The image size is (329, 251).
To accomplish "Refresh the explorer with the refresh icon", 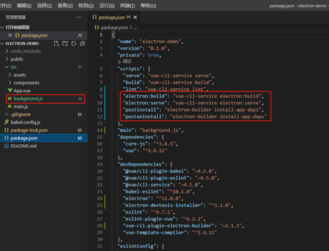I will coord(74,43).
